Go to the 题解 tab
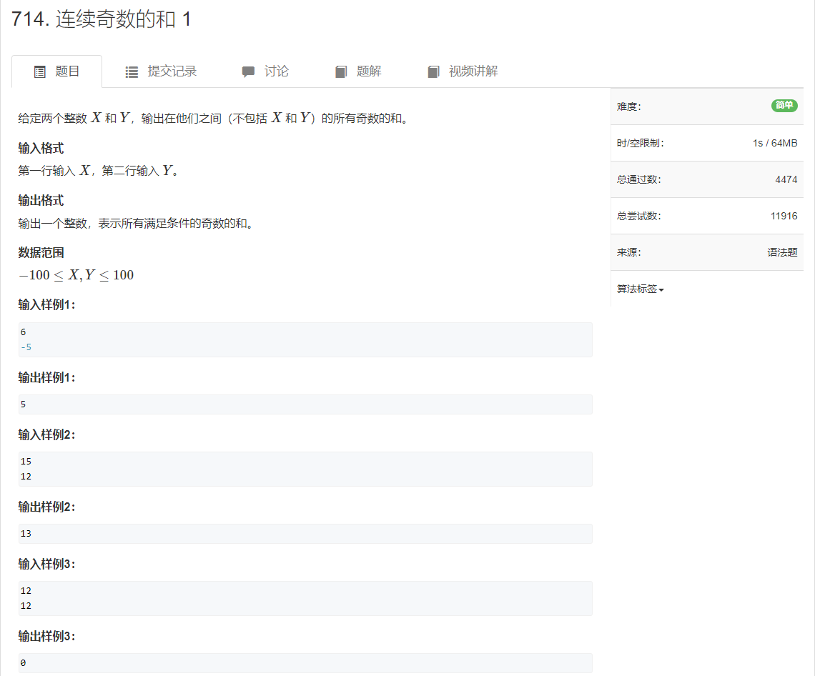This screenshot has width=815, height=676. [x=358, y=71]
